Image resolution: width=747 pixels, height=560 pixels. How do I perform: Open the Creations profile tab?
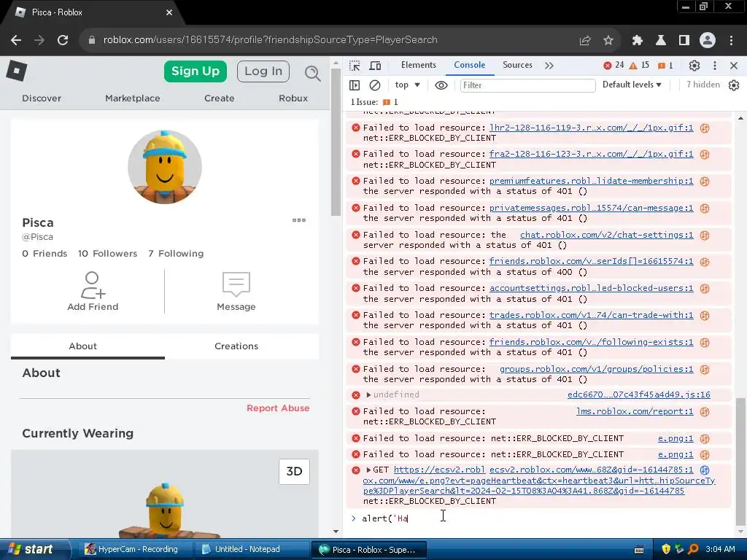tap(236, 346)
